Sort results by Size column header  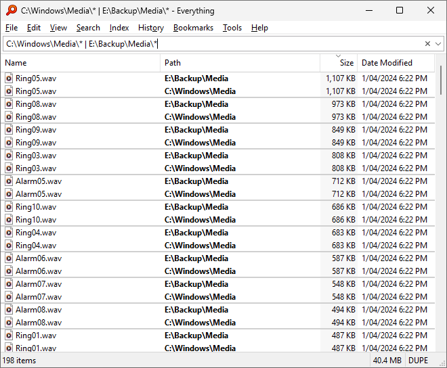tap(339, 63)
